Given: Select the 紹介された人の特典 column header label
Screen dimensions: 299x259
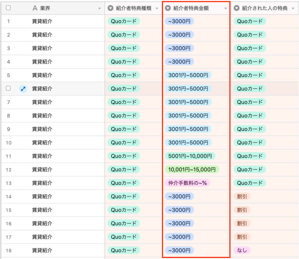Looking at the screenshot, I should (x=265, y=8).
